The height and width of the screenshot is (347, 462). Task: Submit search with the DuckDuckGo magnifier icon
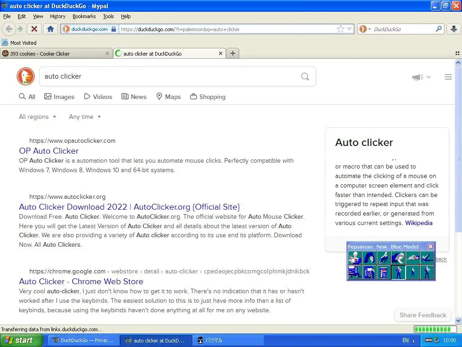pyautogui.click(x=305, y=77)
